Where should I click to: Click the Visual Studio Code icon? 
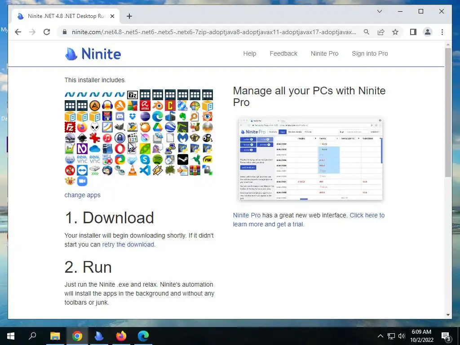pos(145,170)
